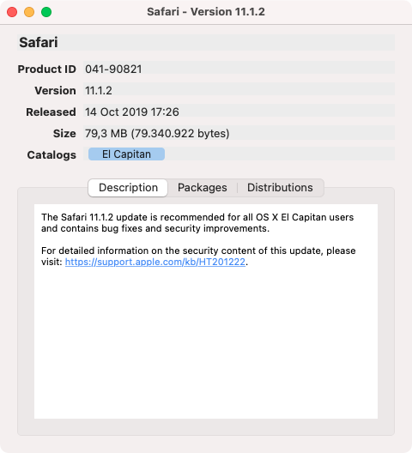The width and height of the screenshot is (412, 453).
Task: Close the Safari info window
Action: coord(12,12)
